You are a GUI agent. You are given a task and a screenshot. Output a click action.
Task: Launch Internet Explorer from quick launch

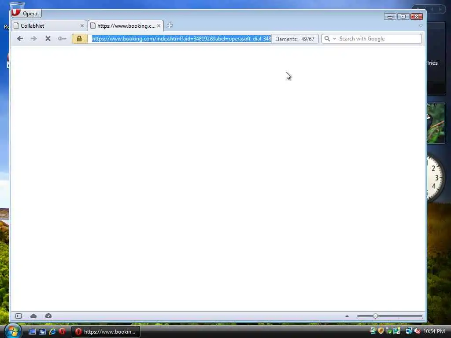(52, 331)
